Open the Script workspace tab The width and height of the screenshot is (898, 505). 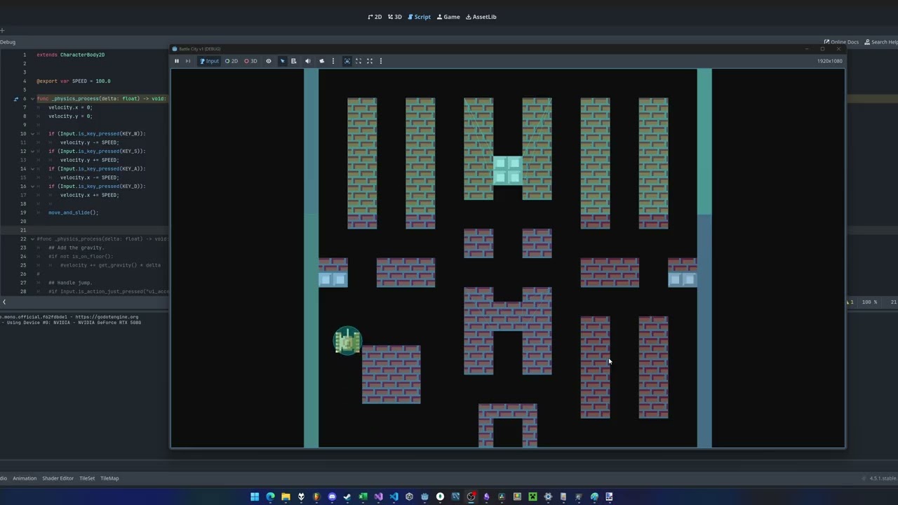point(420,17)
